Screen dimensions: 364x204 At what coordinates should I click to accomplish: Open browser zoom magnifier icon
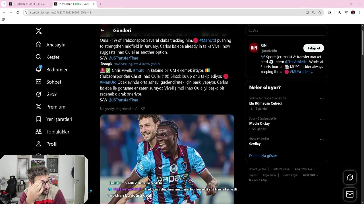pos(313,12)
